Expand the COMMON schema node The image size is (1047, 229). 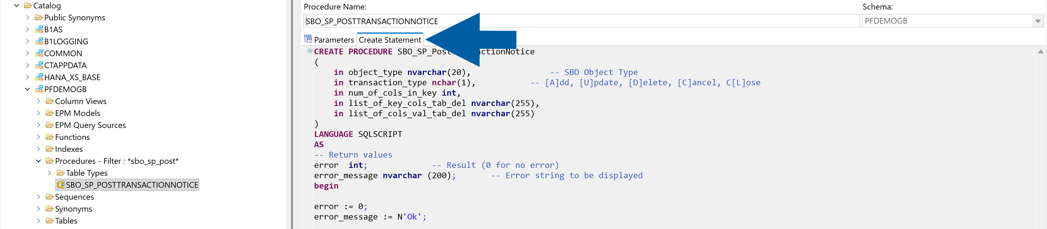28,54
